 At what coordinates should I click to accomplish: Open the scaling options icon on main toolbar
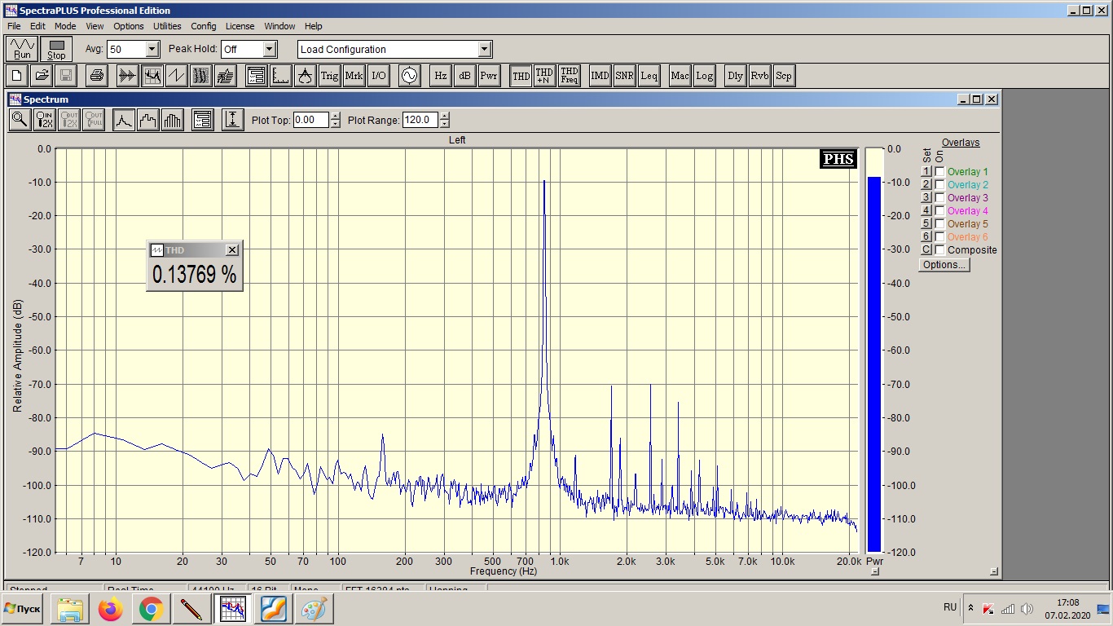280,76
